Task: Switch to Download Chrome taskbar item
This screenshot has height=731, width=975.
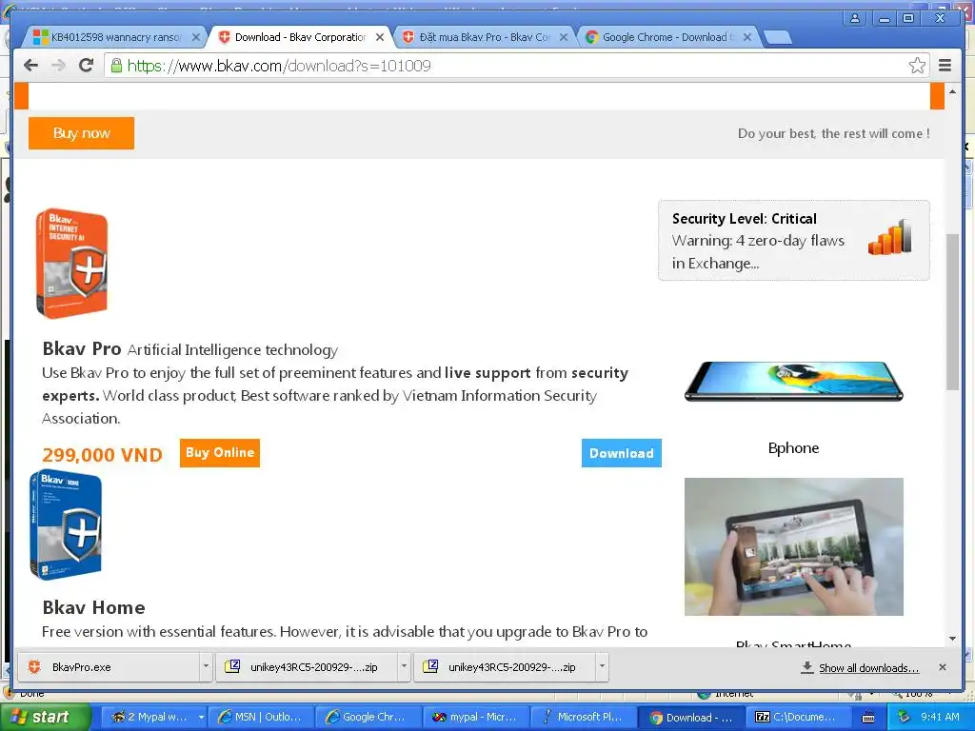Action: click(x=691, y=718)
